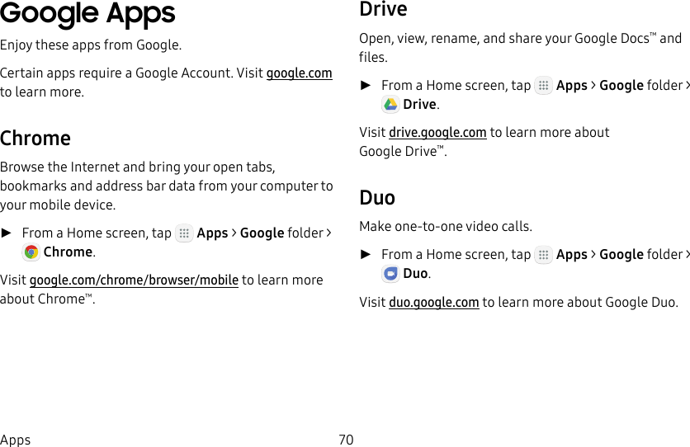Click the Apps grid icon in Duo instructions
This screenshot has width=690, height=447.
coord(543,255)
